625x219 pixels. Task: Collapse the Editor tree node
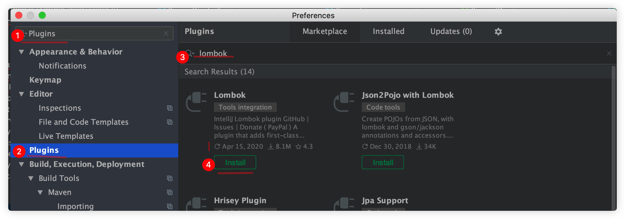pos(21,94)
